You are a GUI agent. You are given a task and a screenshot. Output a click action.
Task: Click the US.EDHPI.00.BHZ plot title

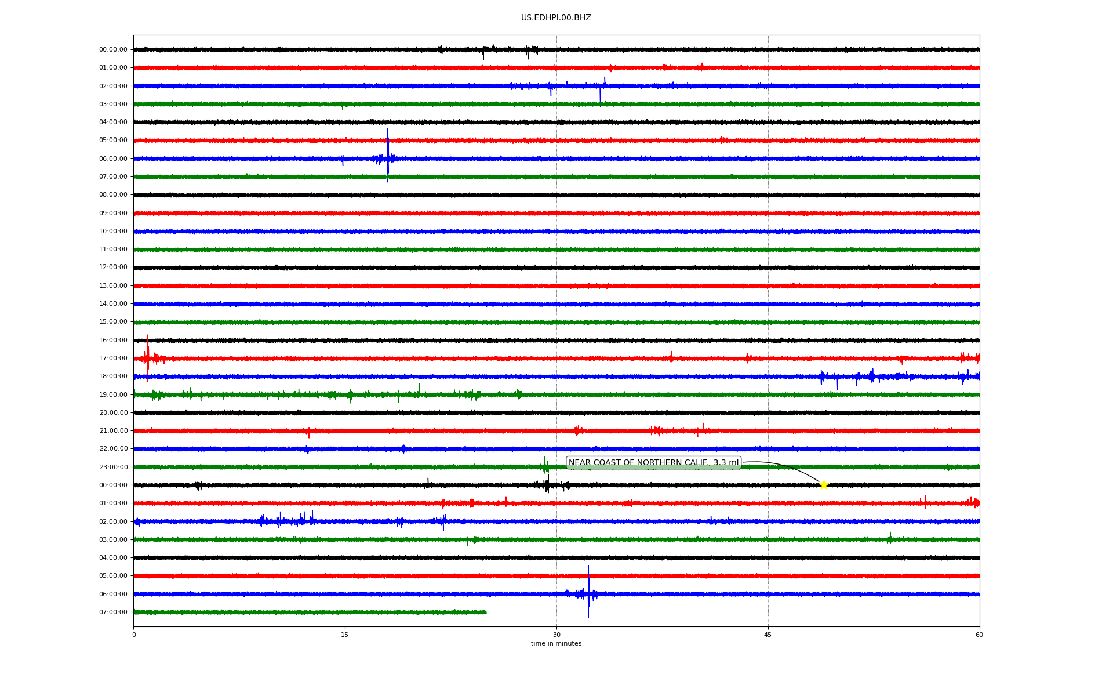[x=556, y=18]
